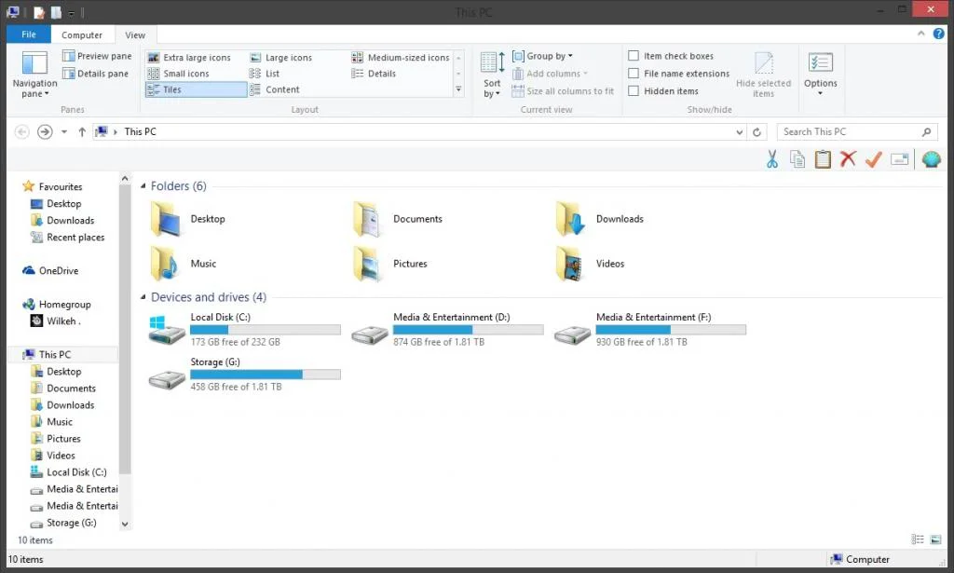
Task: Click the Up one level arrow
Action: [x=82, y=132]
